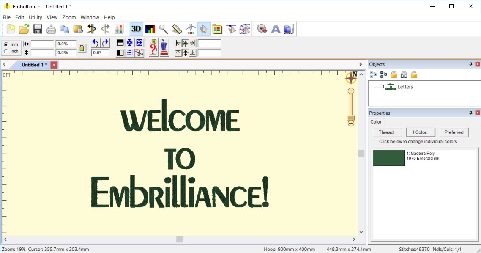Select the arrow pointer tool
The height and width of the screenshot is (253, 481).
click(x=203, y=29)
